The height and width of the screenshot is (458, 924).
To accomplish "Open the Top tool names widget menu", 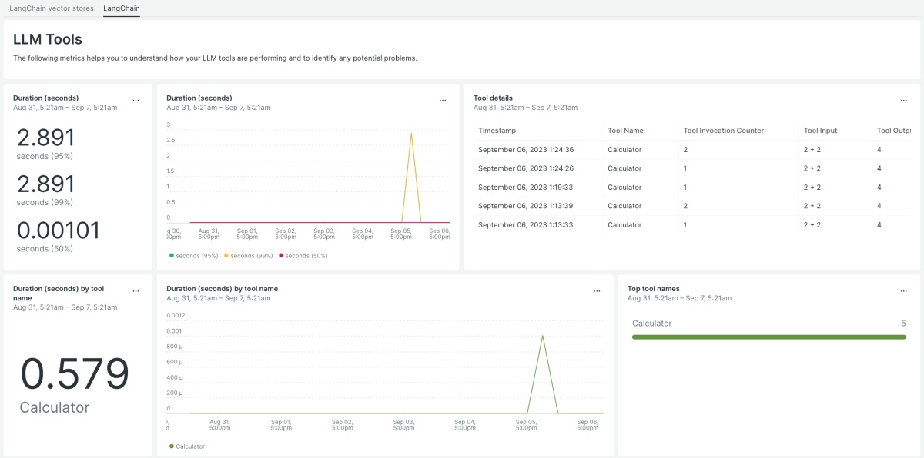I will pyautogui.click(x=904, y=291).
